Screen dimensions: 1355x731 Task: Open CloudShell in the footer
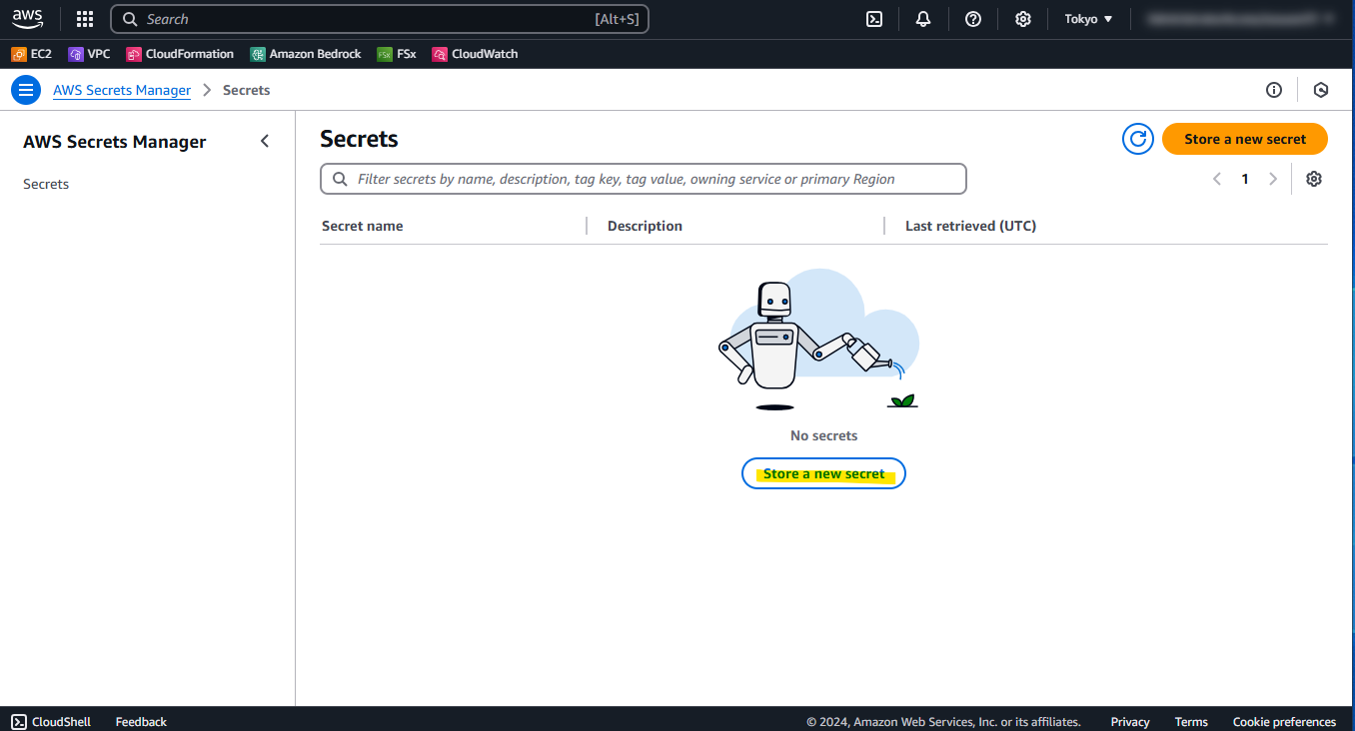pos(51,721)
